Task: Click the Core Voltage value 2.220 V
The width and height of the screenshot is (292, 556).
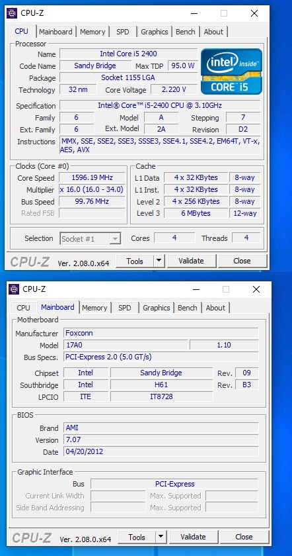Action: pyautogui.click(x=174, y=90)
